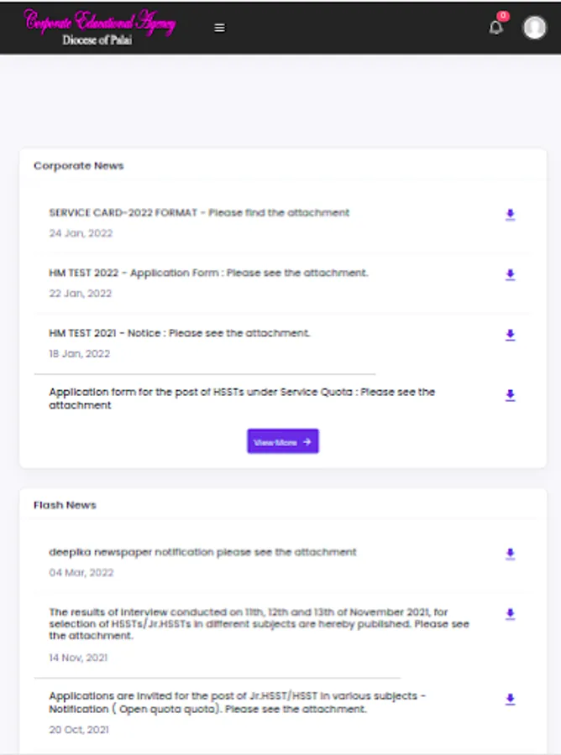Click the Corporate News section heading

[x=78, y=166]
